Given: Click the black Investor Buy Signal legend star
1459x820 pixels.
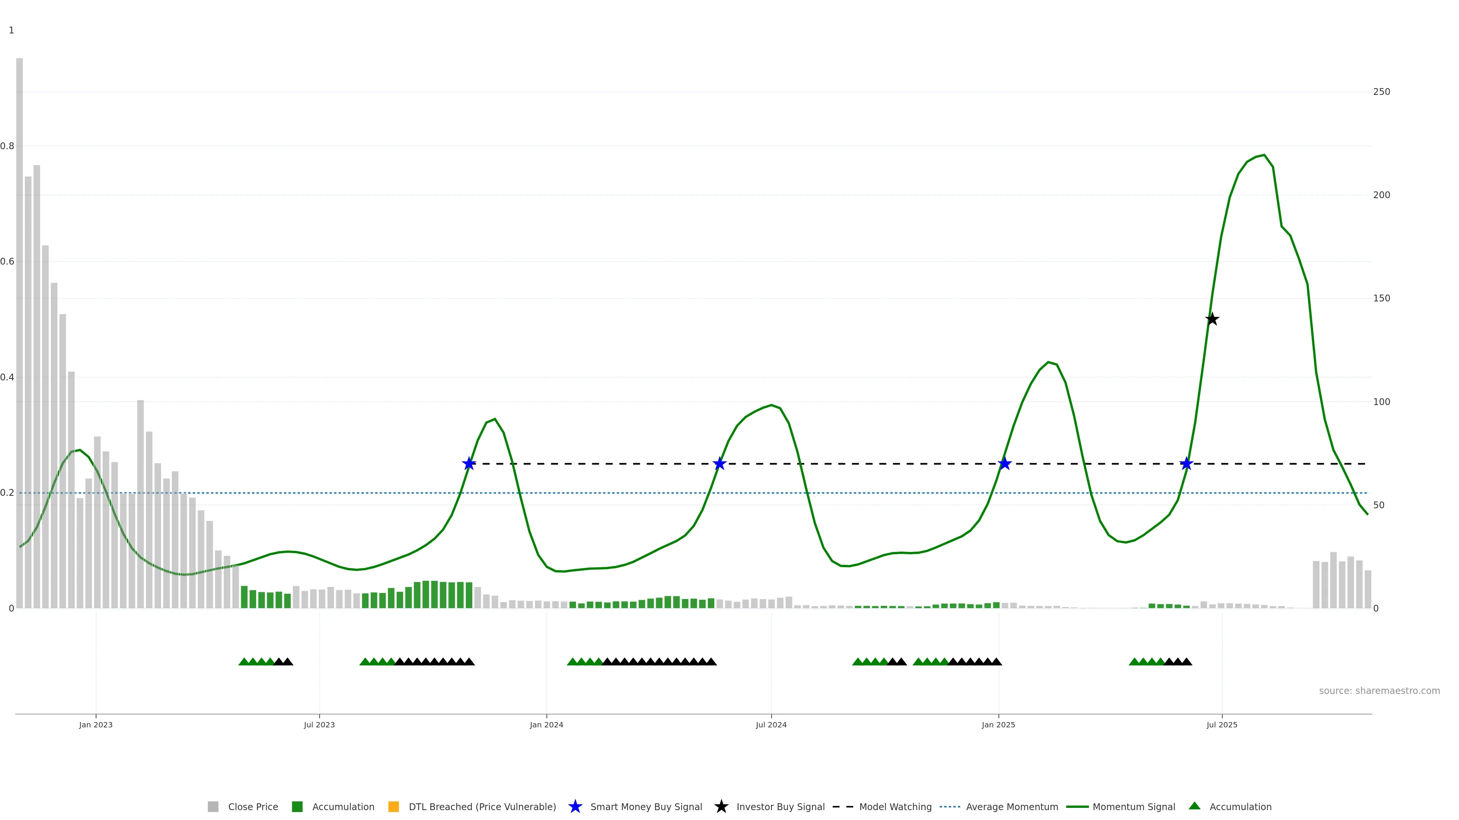Looking at the screenshot, I should point(721,806).
